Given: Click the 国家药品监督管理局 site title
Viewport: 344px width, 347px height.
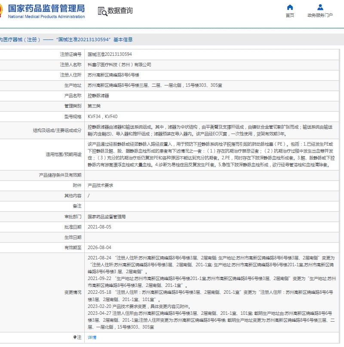Looking at the screenshot, I should tap(46, 9).
